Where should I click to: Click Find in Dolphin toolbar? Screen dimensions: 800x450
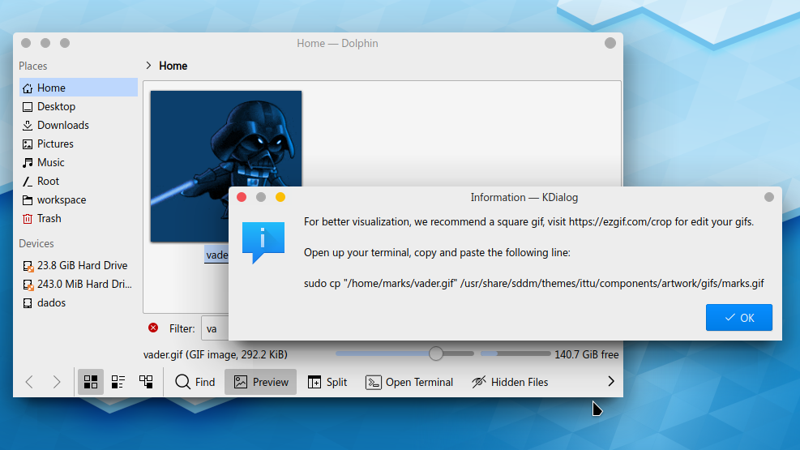[x=195, y=382]
